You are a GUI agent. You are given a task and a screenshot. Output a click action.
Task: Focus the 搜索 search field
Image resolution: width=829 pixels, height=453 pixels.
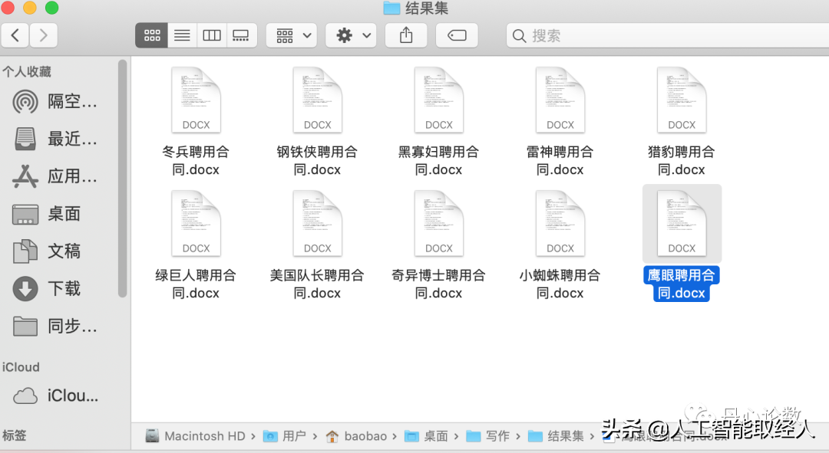[x=667, y=35]
